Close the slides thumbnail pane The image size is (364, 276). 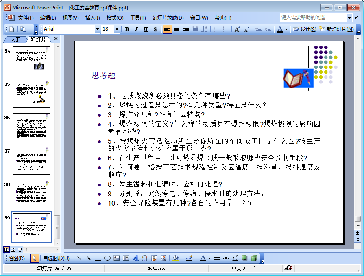(56, 39)
